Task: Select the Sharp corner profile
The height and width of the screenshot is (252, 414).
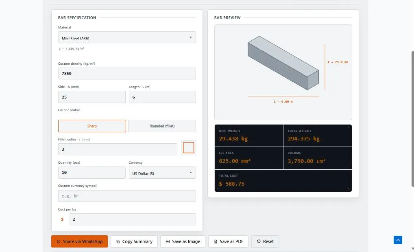Action: click(92, 126)
